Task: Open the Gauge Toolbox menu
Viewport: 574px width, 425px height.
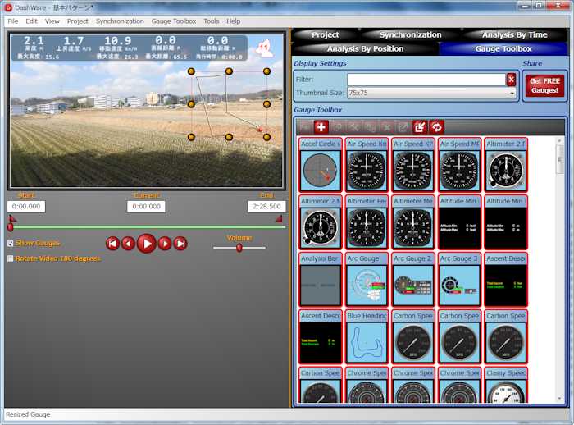Action: [173, 21]
